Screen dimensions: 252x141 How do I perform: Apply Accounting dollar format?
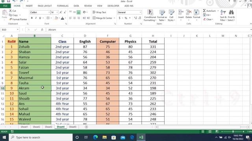[x=120, y=18]
